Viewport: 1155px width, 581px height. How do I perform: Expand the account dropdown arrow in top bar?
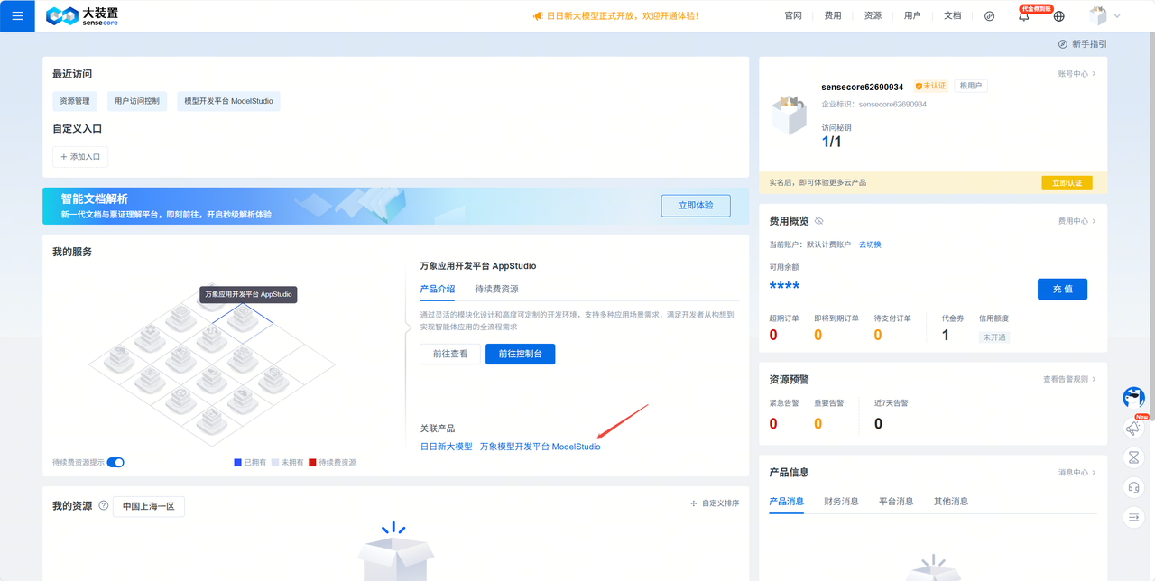[1117, 16]
